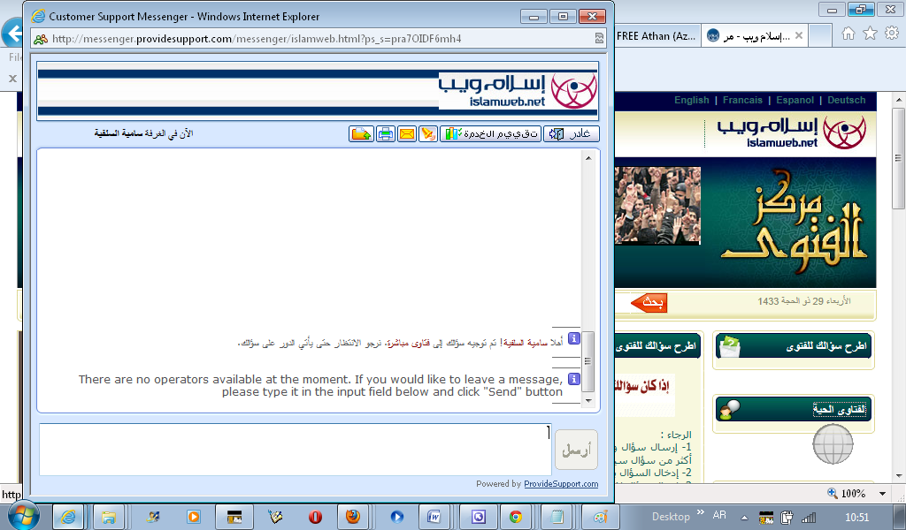
Task: Open the Windows Start button
Action: point(24,516)
